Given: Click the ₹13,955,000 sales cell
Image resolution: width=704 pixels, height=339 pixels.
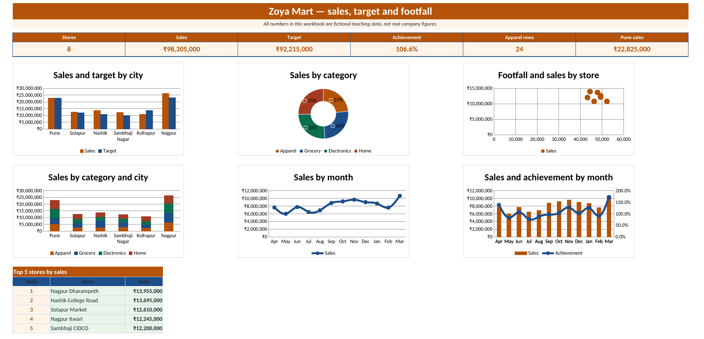Looking at the screenshot, I should (x=144, y=291).
